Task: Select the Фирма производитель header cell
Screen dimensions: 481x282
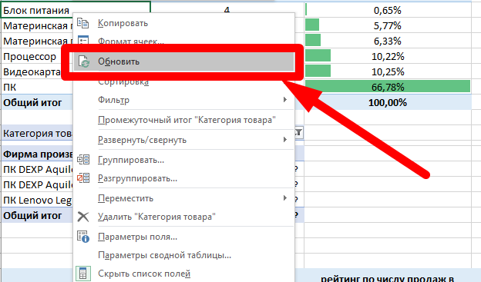Action: coord(37,154)
